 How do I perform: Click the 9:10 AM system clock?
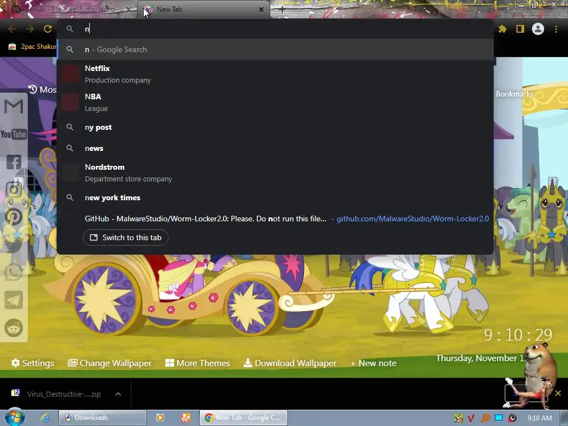539,418
